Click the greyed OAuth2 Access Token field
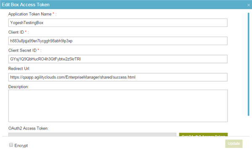The image size is (252, 154). (92, 135)
